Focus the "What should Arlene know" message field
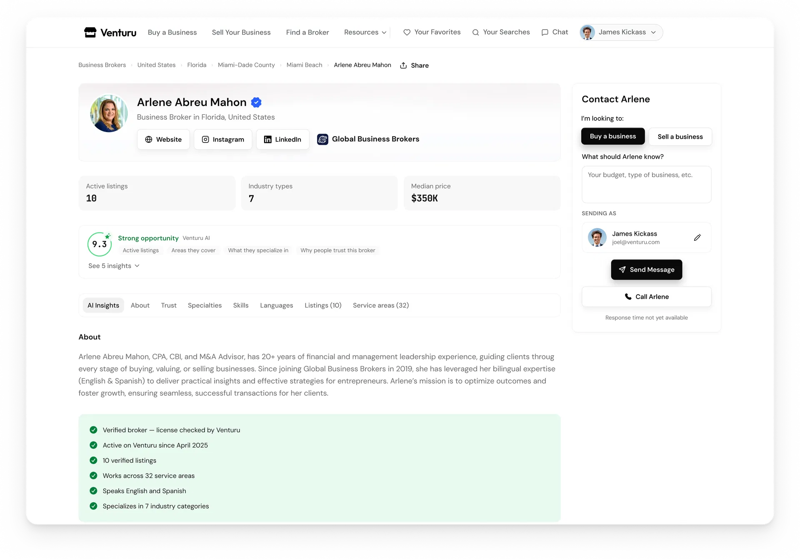 click(646, 185)
